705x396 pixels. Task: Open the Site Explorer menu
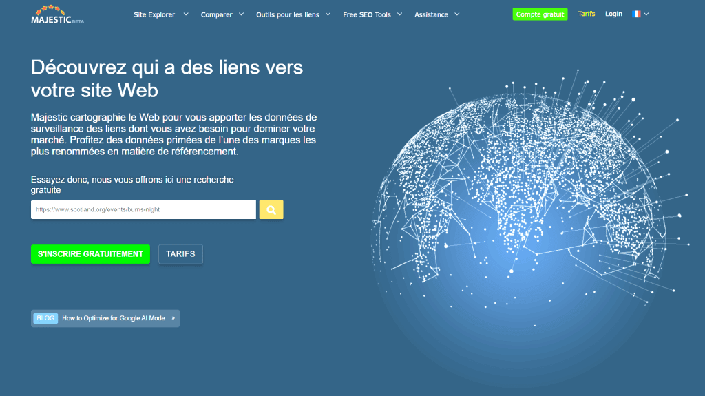[154, 14]
